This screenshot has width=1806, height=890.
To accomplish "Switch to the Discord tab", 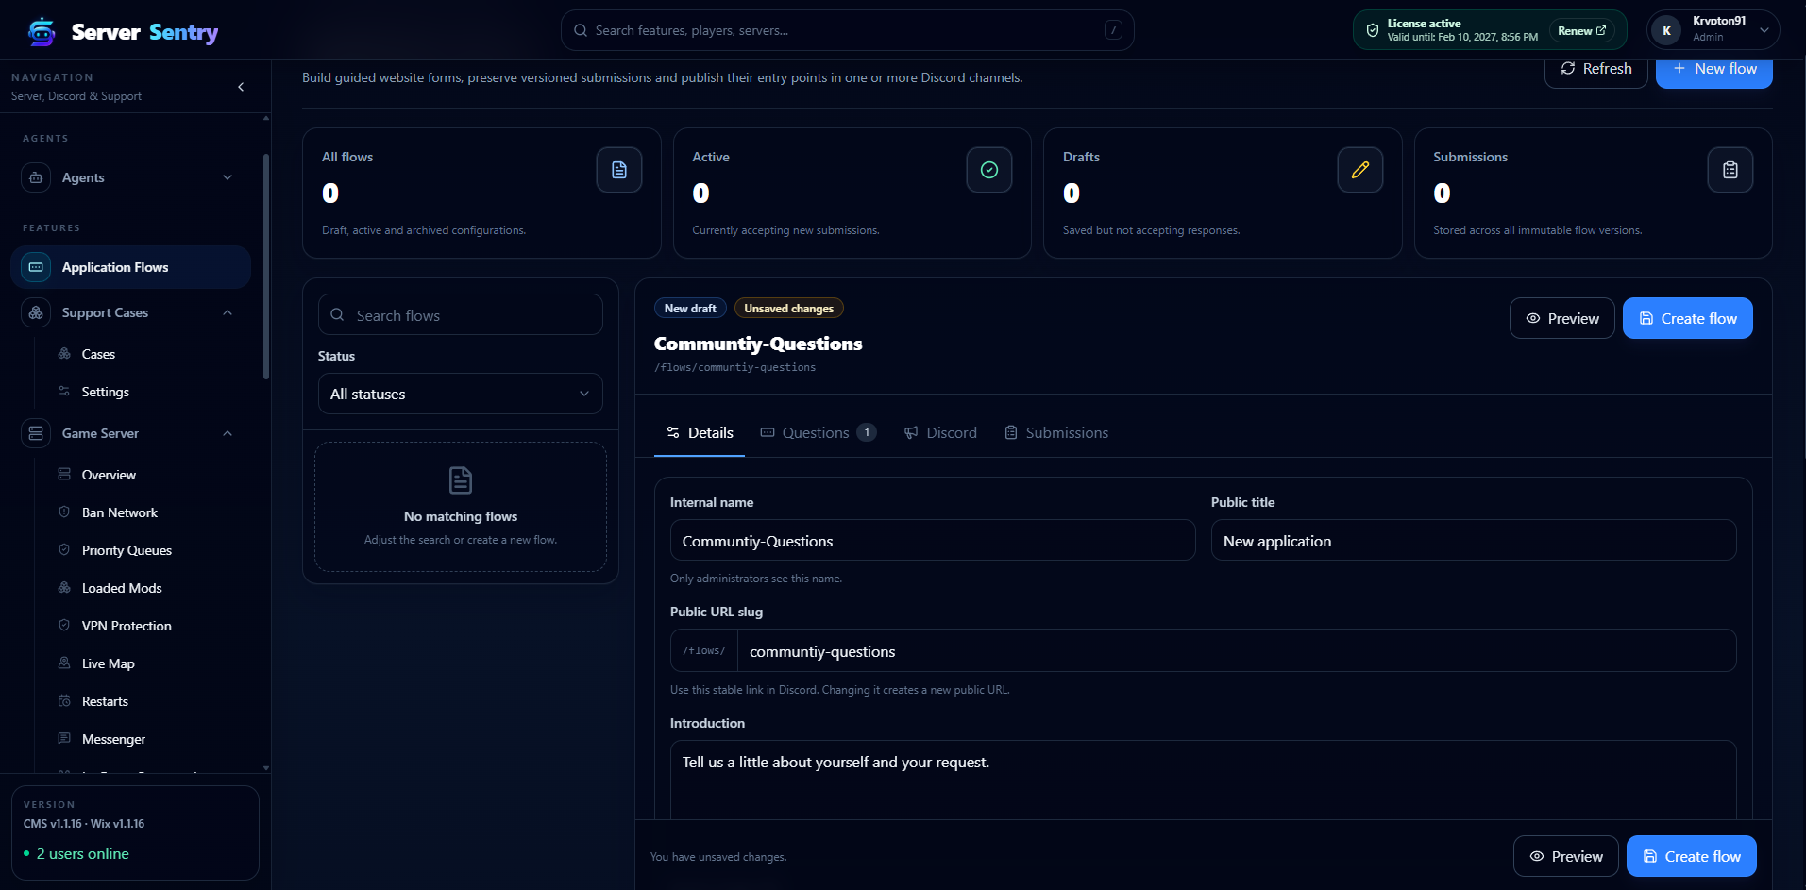I will pos(940,432).
